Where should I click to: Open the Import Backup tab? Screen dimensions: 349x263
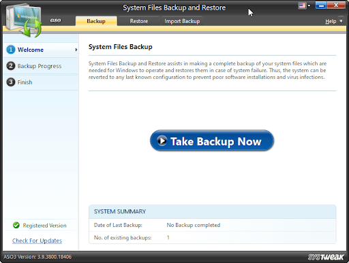pyautogui.click(x=182, y=21)
